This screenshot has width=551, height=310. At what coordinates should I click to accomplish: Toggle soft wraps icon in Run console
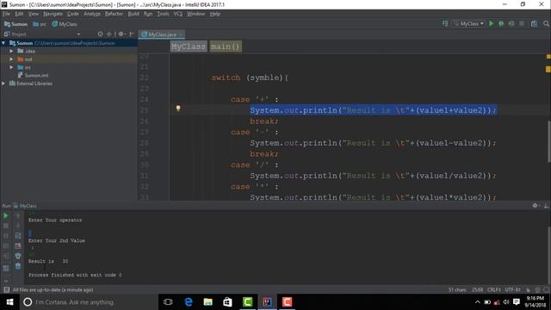click(x=18, y=235)
